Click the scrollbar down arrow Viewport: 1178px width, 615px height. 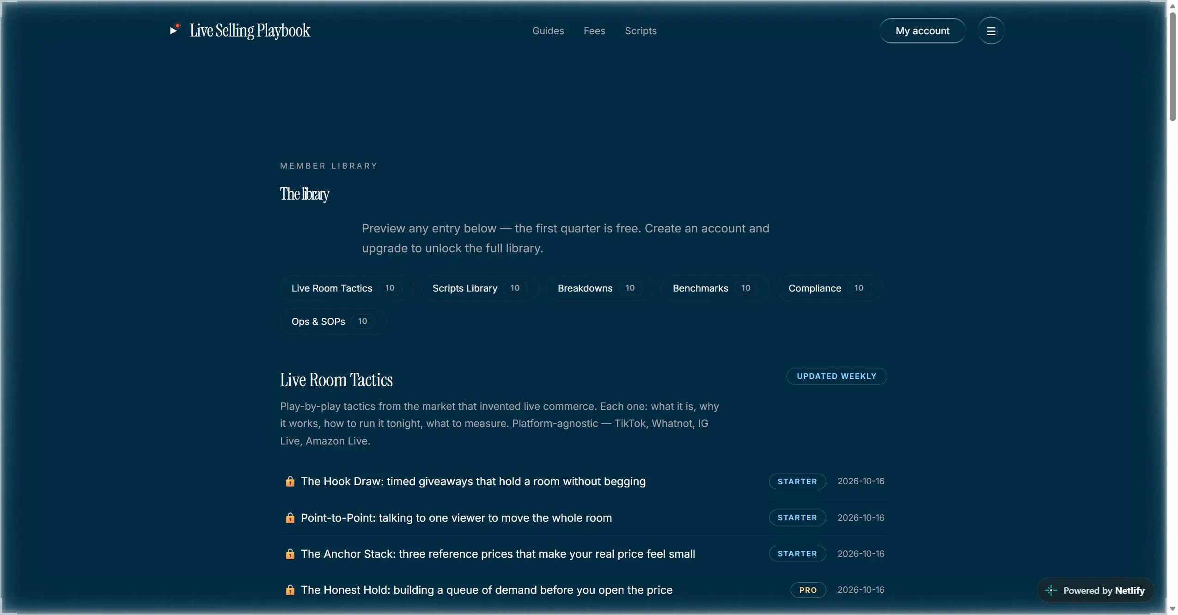[1172, 609]
